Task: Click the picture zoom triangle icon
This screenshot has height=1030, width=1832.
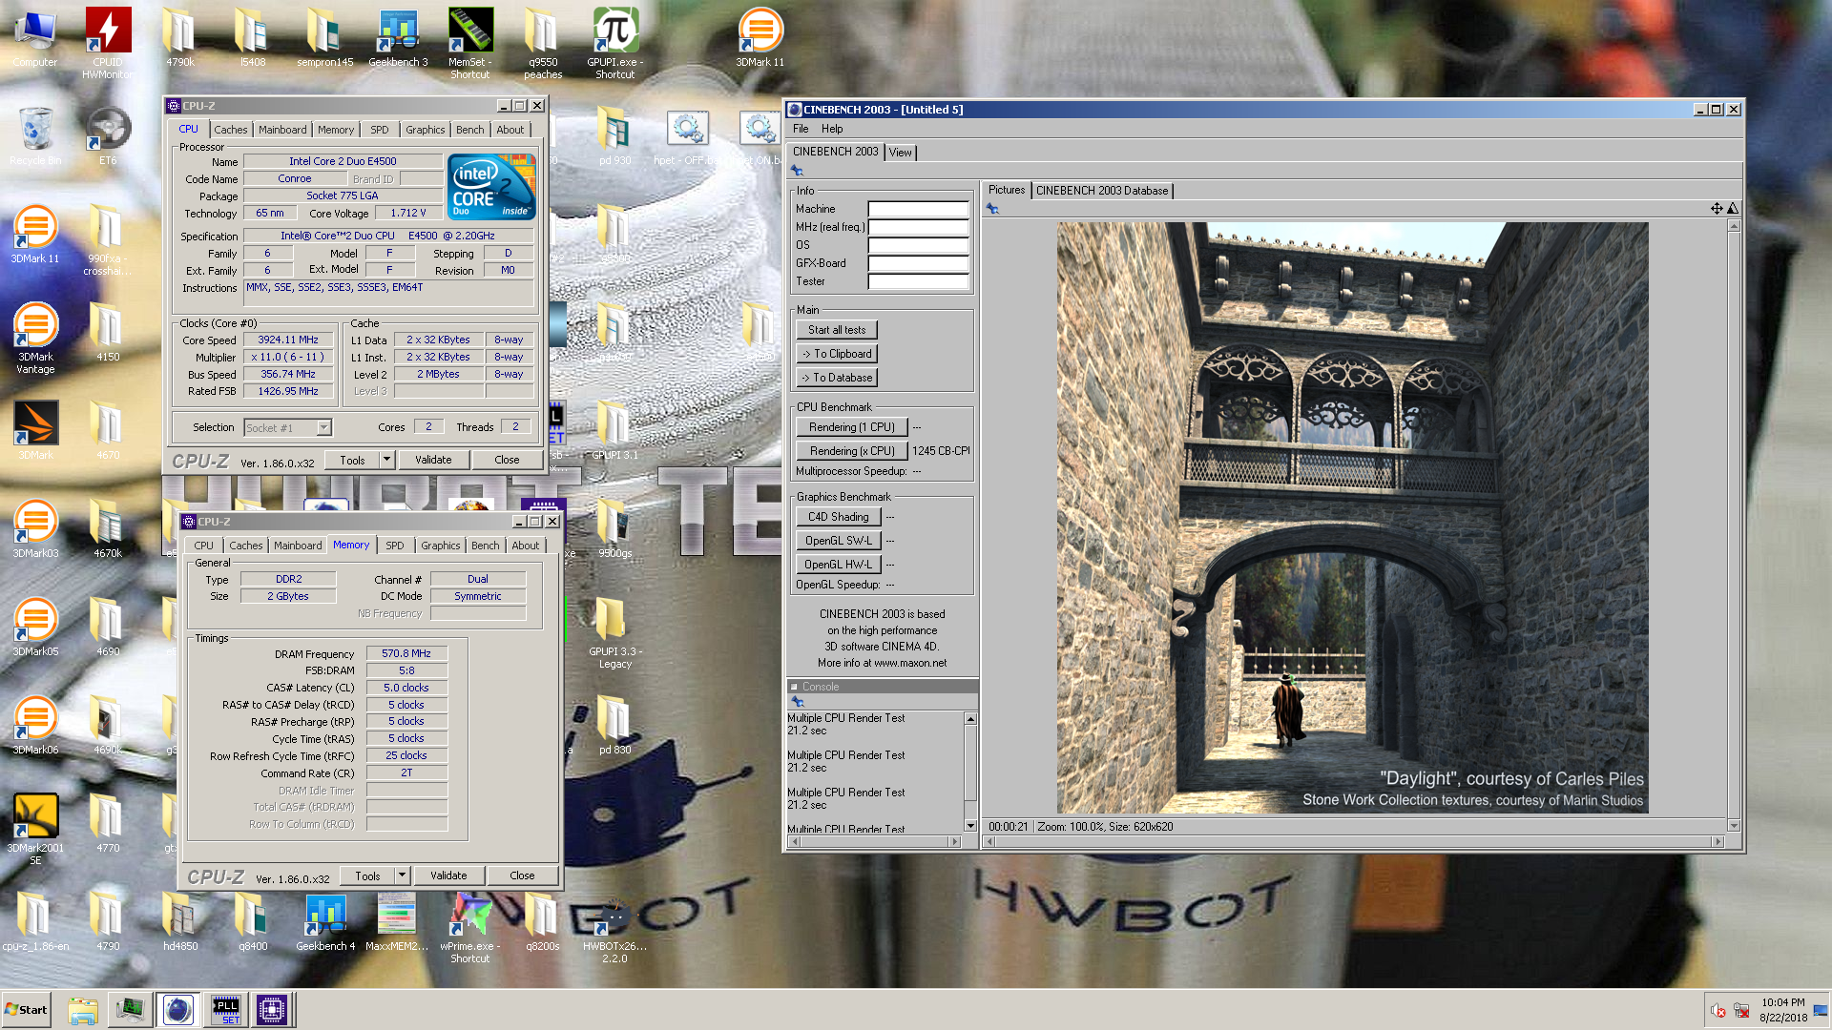Action: click(1733, 208)
